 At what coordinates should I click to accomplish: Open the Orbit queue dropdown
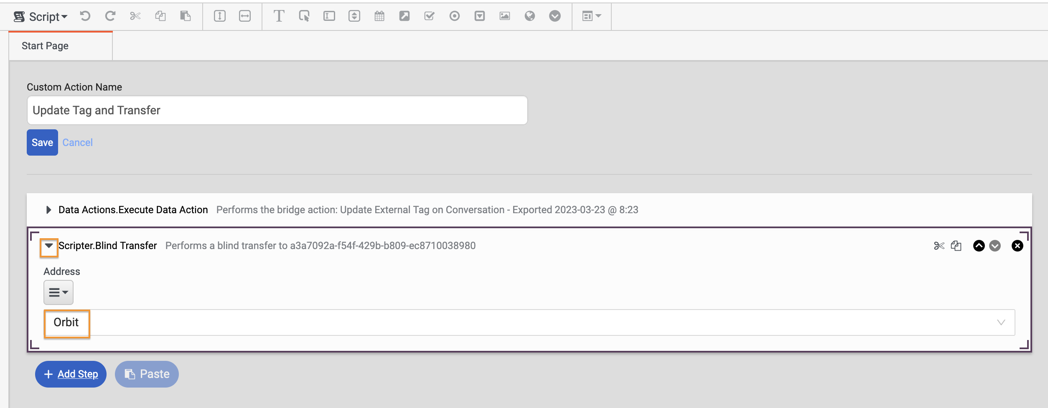(1001, 322)
